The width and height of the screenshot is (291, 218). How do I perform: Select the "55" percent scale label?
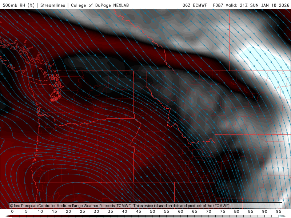(167, 211)
